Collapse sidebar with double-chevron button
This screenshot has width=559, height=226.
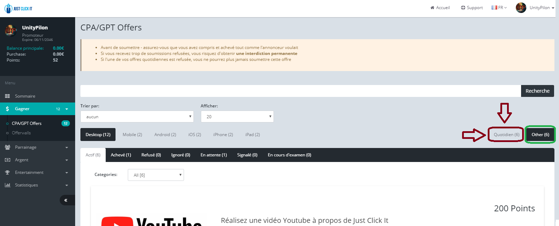[x=66, y=200]
